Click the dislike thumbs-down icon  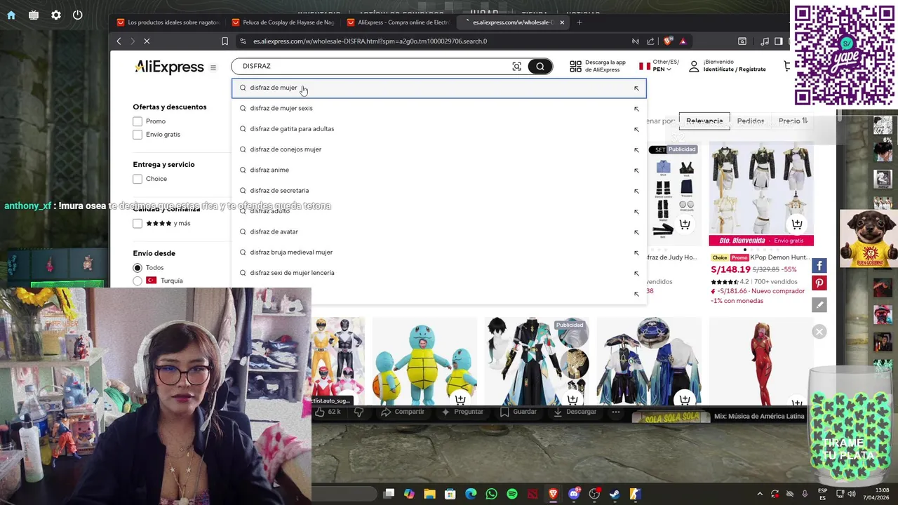[358, 412]
